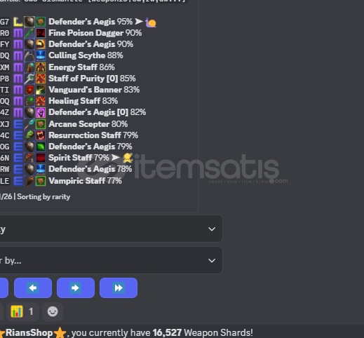Click the purple hand passive icon for Defender's Aegis [0]
This screenshot has width=364, height=338.
point(41,112)
